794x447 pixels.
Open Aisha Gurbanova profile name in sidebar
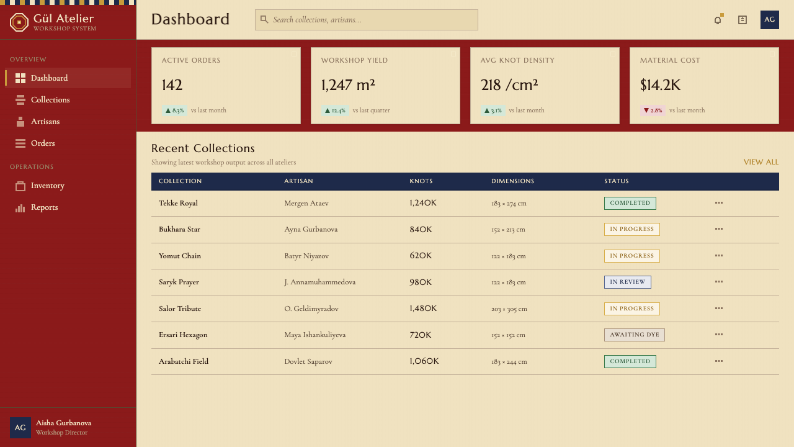tap(63, 423)
